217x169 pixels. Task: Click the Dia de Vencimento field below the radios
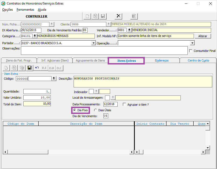click(x=106, y=116)
